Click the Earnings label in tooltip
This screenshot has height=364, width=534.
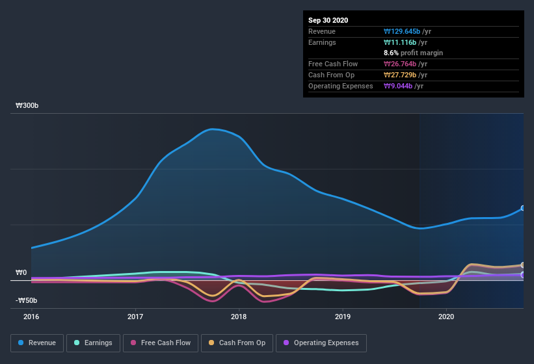(x=322, y=42)
